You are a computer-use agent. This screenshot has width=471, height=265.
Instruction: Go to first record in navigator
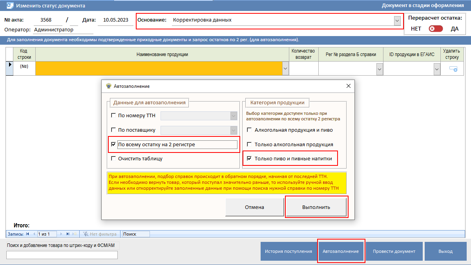coord(27,234)
